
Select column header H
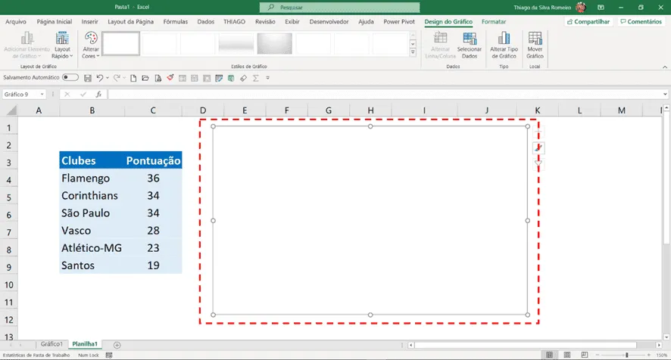[370, 110]
